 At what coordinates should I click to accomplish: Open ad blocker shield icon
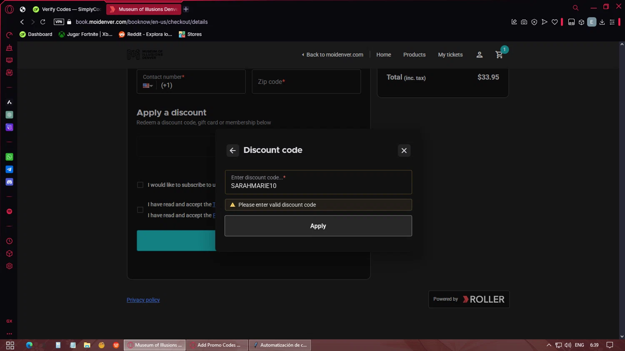click(534, 22)
